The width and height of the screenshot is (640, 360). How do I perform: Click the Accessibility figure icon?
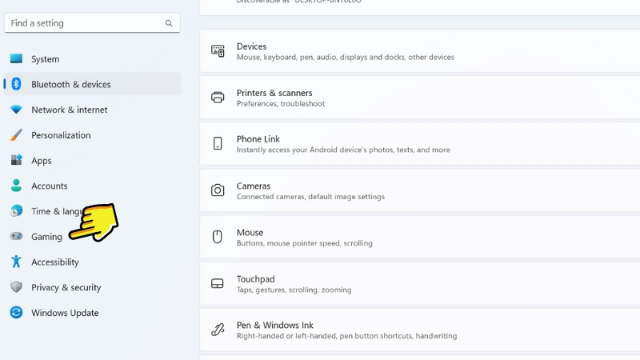16,262
